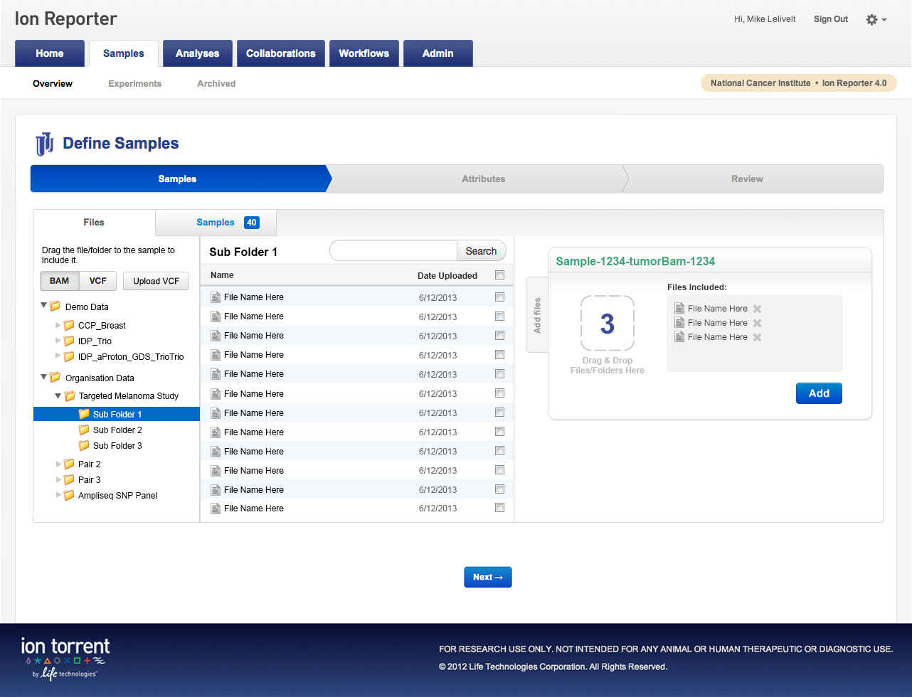Expand the IDP_Trio tree node
912x697 pixels.
(x=58, y=341)
